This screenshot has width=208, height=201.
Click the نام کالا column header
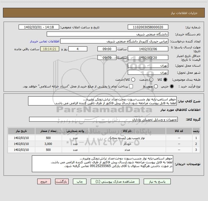coord(127,131)
